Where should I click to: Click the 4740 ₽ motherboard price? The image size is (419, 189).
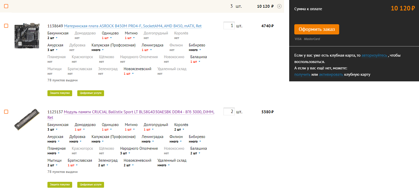pyautogui.click(x=268, y=26)
